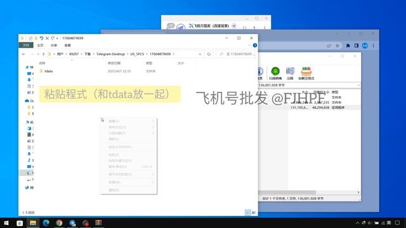Open Chrome's three-dot menu
The image size is (406, 228).
[374, 46]
